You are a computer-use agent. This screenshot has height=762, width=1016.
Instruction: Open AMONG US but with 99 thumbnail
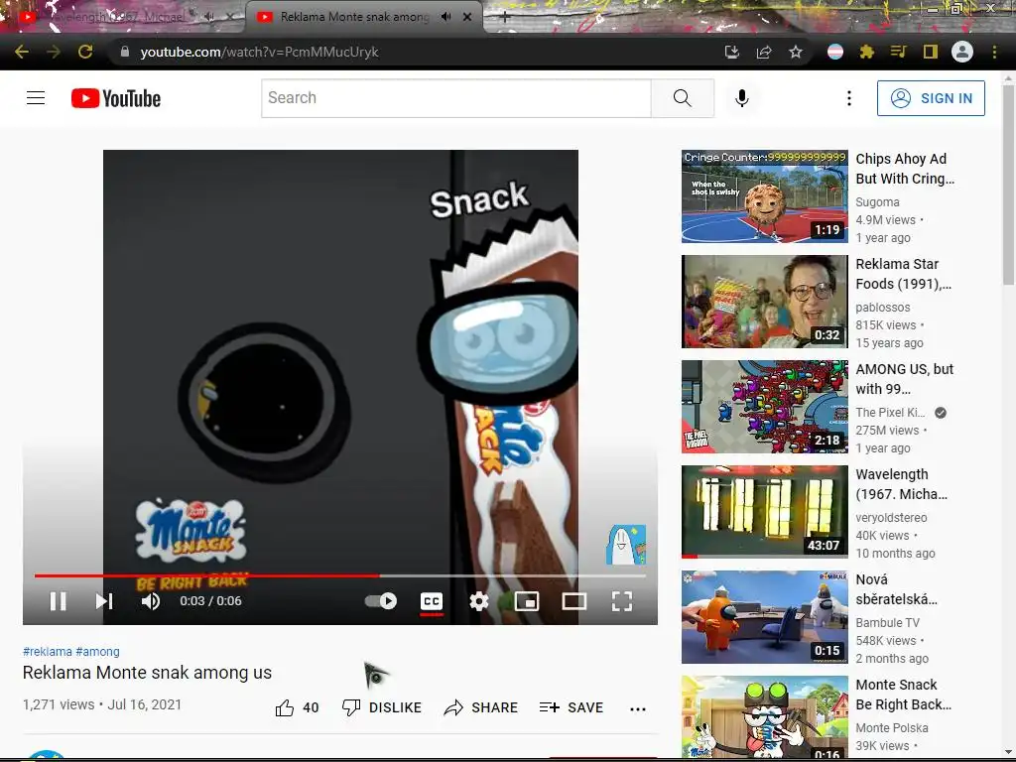tap(765, 407)
